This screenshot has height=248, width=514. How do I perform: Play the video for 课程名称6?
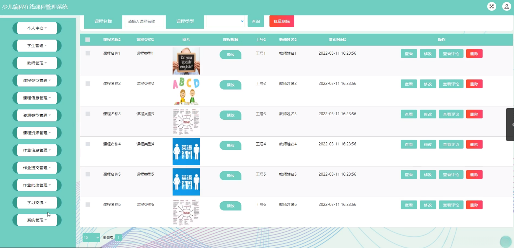(x=230, y=206)
